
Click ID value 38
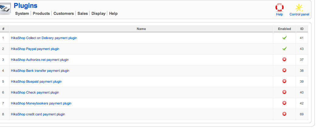click(x=301, y=71)
